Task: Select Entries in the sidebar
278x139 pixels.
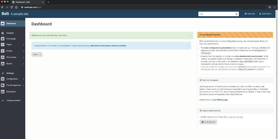Action: [10, 51]
